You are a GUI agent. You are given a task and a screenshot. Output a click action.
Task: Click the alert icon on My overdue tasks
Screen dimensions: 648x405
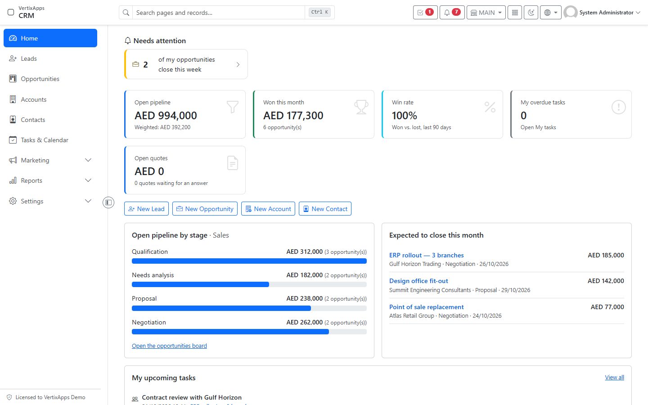point(619,107)
